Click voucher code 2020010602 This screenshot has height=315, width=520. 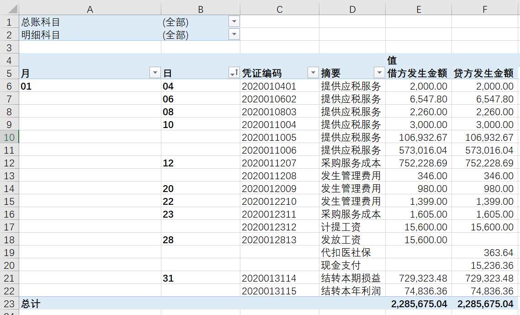[x=280, y=99]
